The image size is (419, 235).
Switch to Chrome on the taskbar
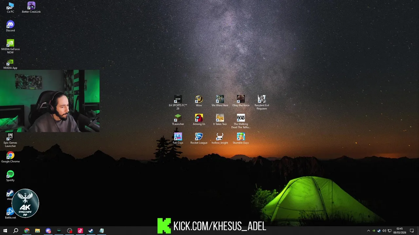point(27,231)
